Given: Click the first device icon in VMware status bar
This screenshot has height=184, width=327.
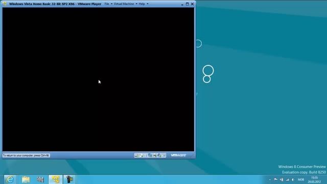Looking at the screenshot, I should click(x=136, y=155).
